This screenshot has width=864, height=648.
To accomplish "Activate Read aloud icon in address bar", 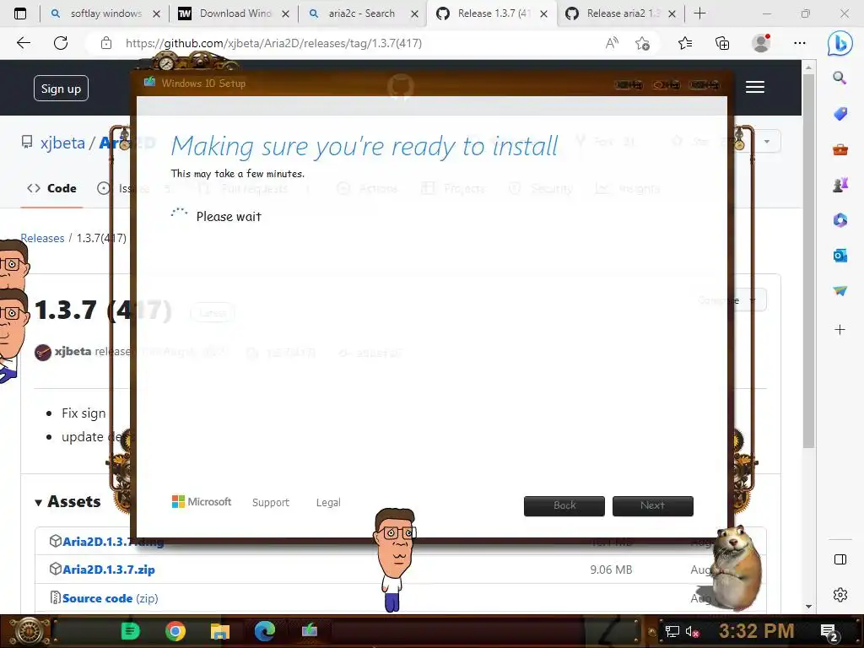I will pyautogui.click(x=612, y=43).
